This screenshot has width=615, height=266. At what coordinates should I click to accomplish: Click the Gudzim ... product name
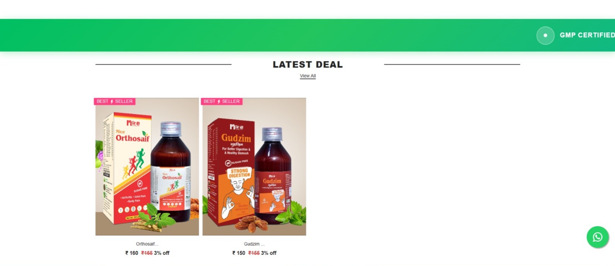pos(254,244)
